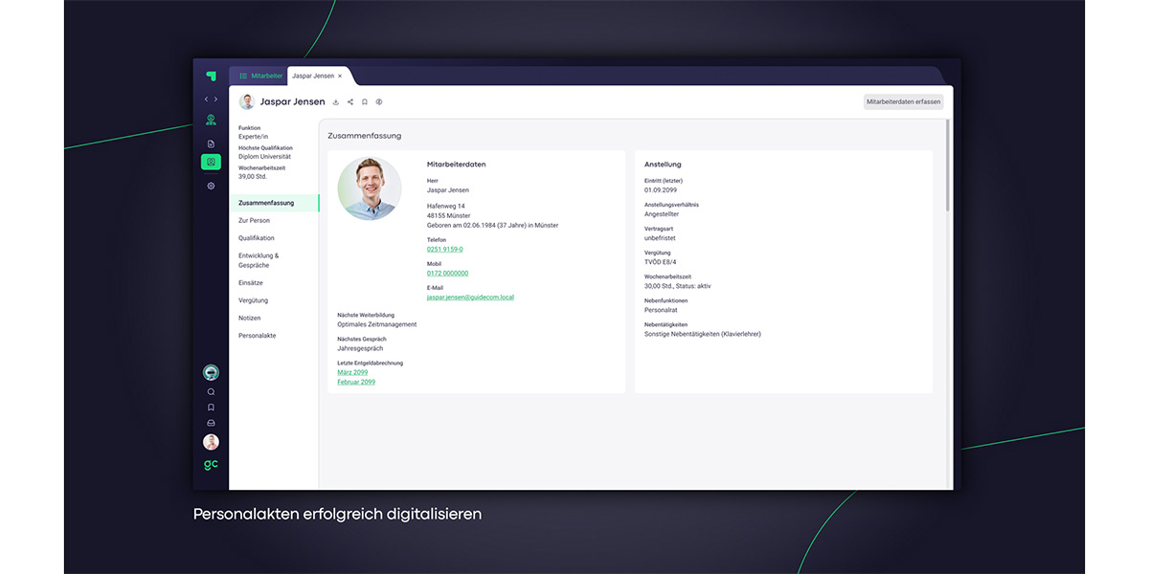Open search from the left sidebar

tap(211, 390)
